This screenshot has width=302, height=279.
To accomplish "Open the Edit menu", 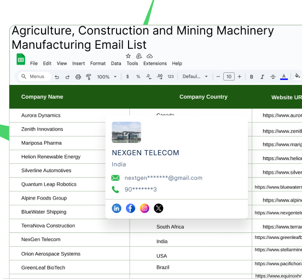I will point(47,64).
